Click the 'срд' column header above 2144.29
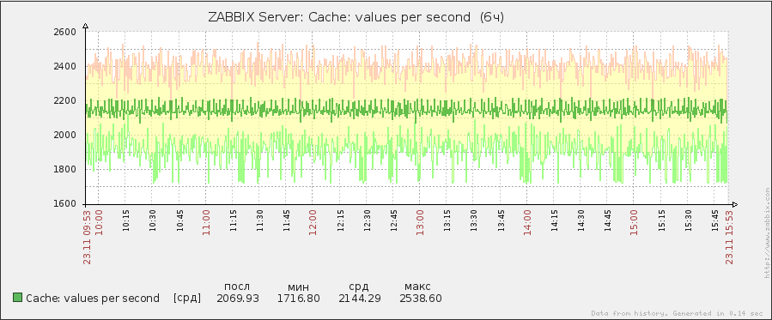772x320 pixels. 358,287
